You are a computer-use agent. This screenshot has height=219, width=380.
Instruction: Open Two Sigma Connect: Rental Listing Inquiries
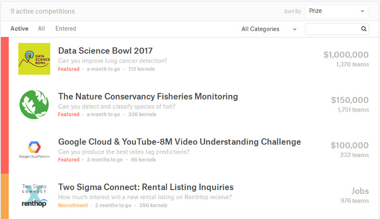pyautogui.click(x=145, y=187)
